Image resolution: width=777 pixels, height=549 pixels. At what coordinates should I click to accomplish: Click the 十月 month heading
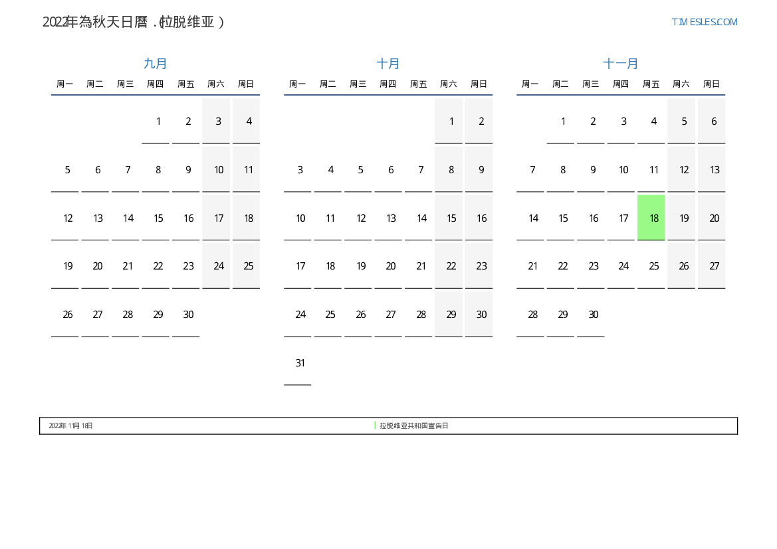(388, 64)
